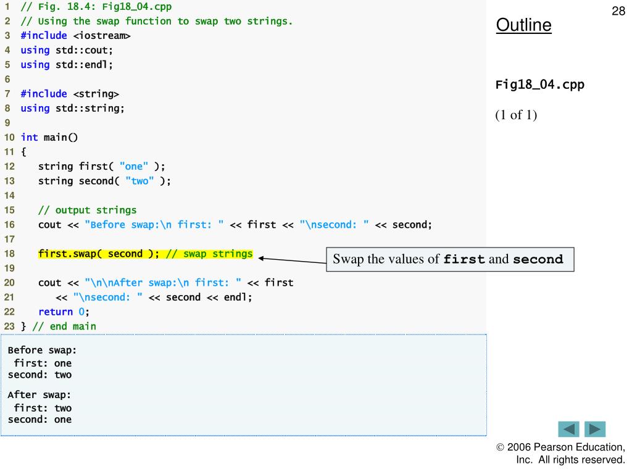Click the highlighted first.swap( second ) line

click(x=145, y=254)
